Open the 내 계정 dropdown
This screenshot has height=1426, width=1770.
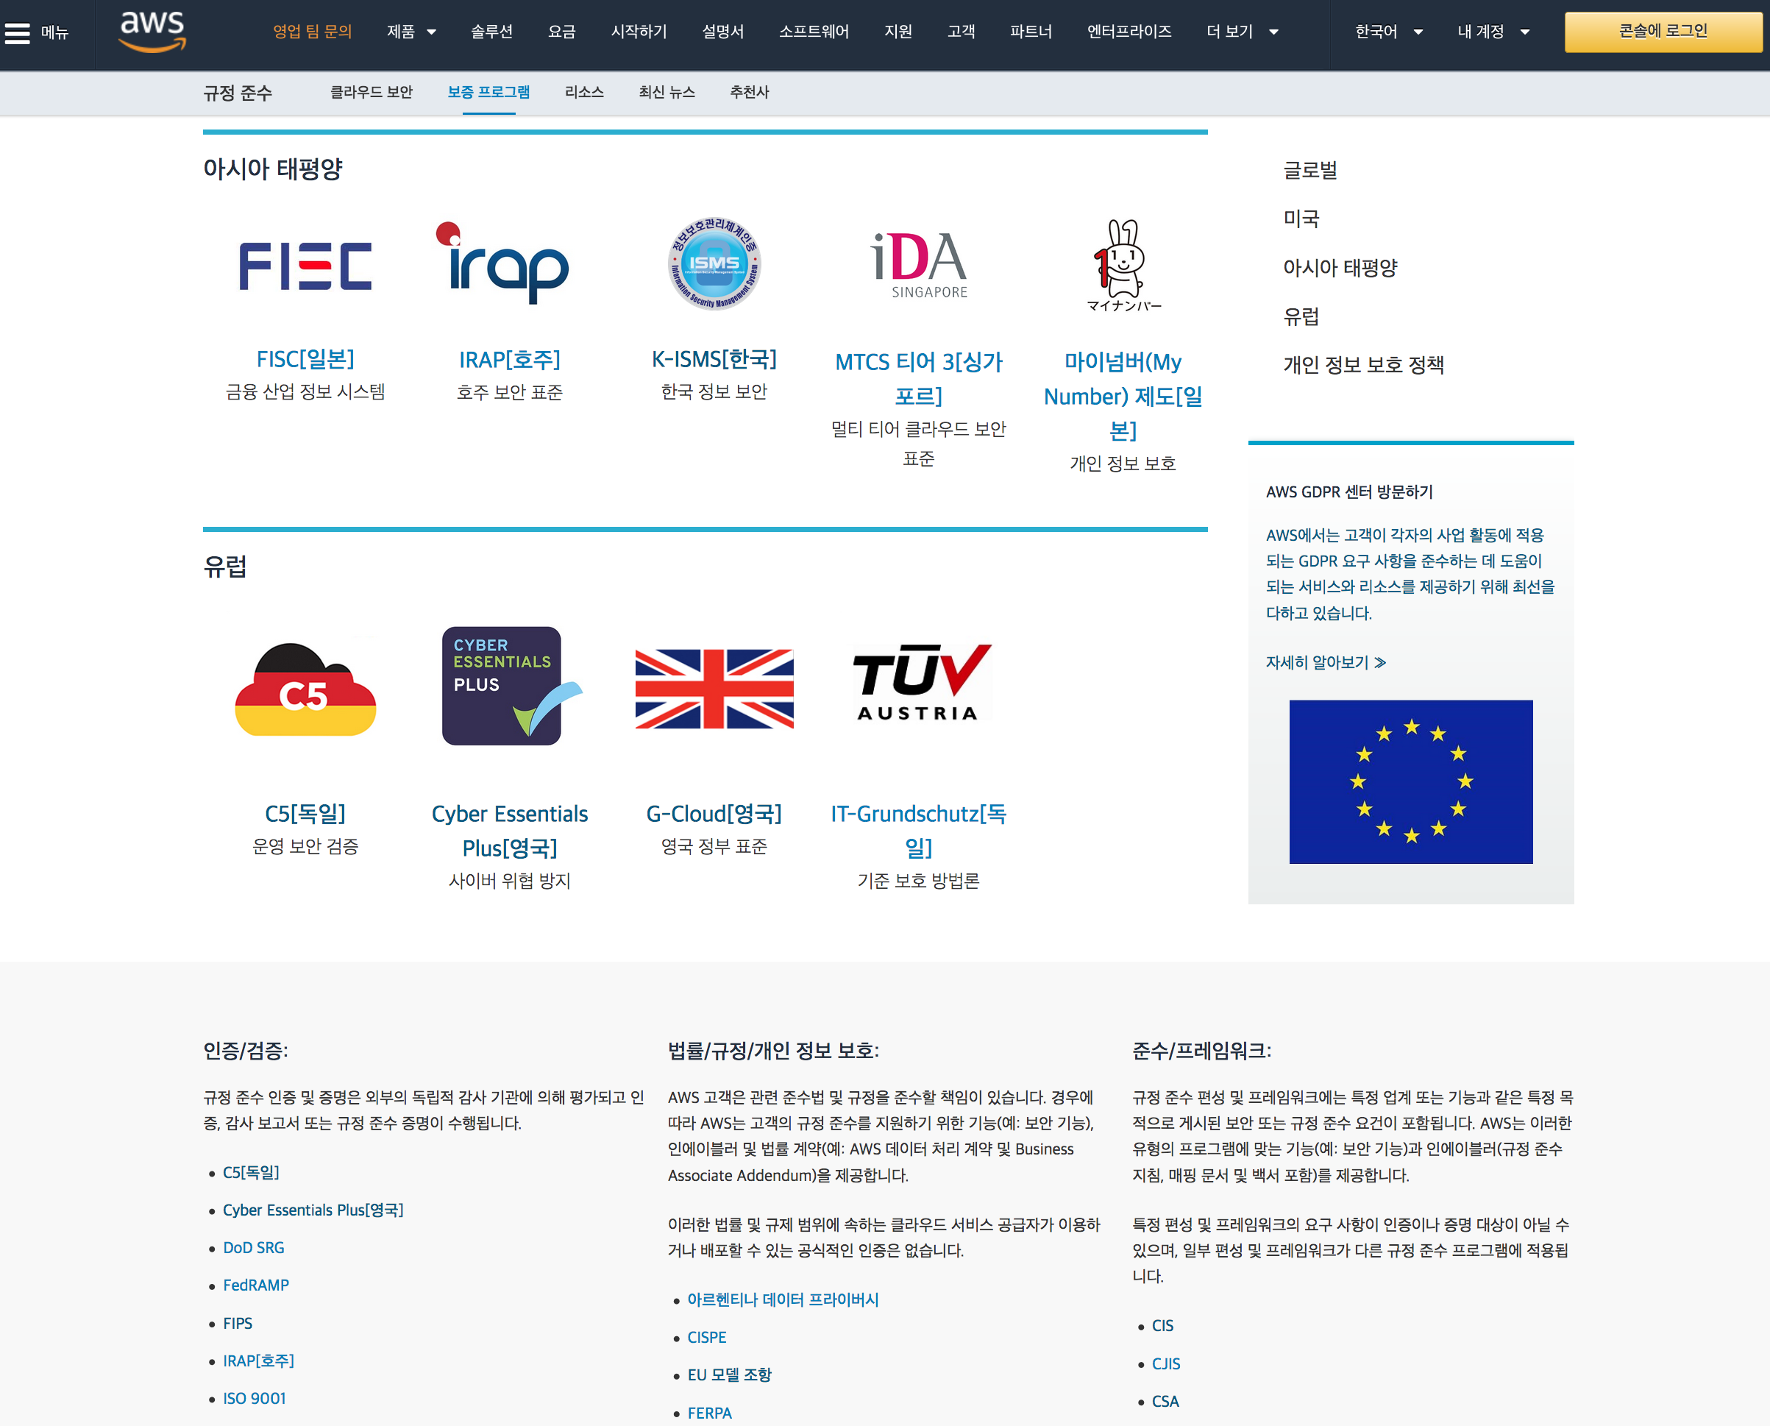click(1493, 32)
